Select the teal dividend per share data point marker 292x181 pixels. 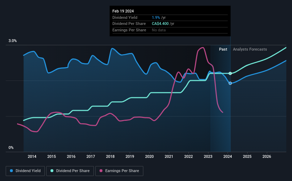230,73
